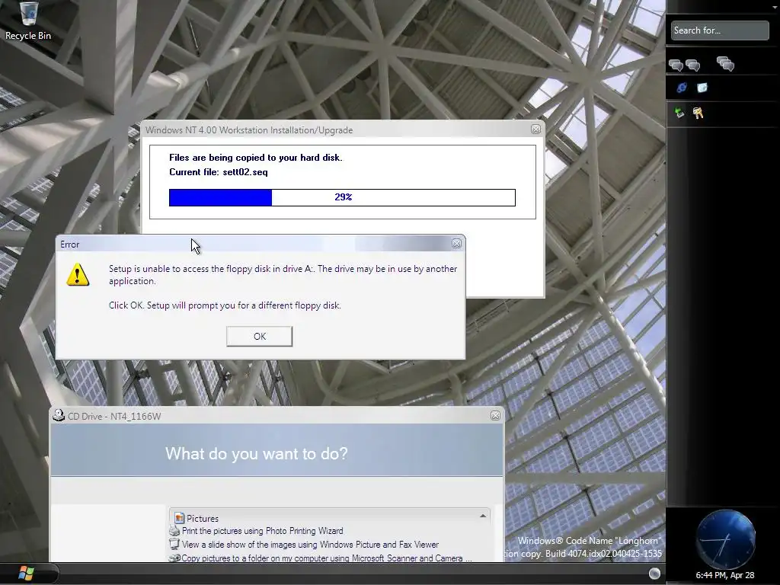The height and width of the screenshot is (585, 780).
Task: Click the round tray icon on taskbar
Action: point(654,574)
